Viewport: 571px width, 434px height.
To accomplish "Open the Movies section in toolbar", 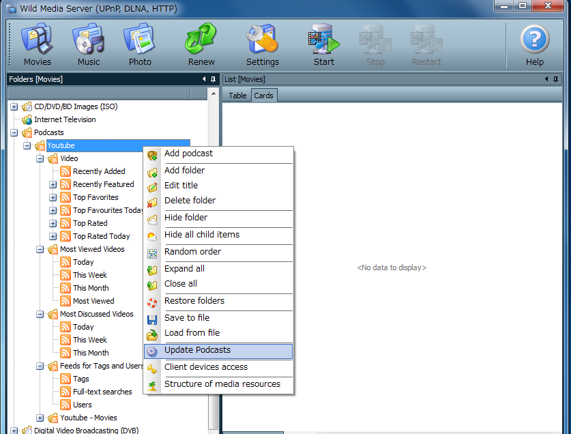I will coord(37,44).
